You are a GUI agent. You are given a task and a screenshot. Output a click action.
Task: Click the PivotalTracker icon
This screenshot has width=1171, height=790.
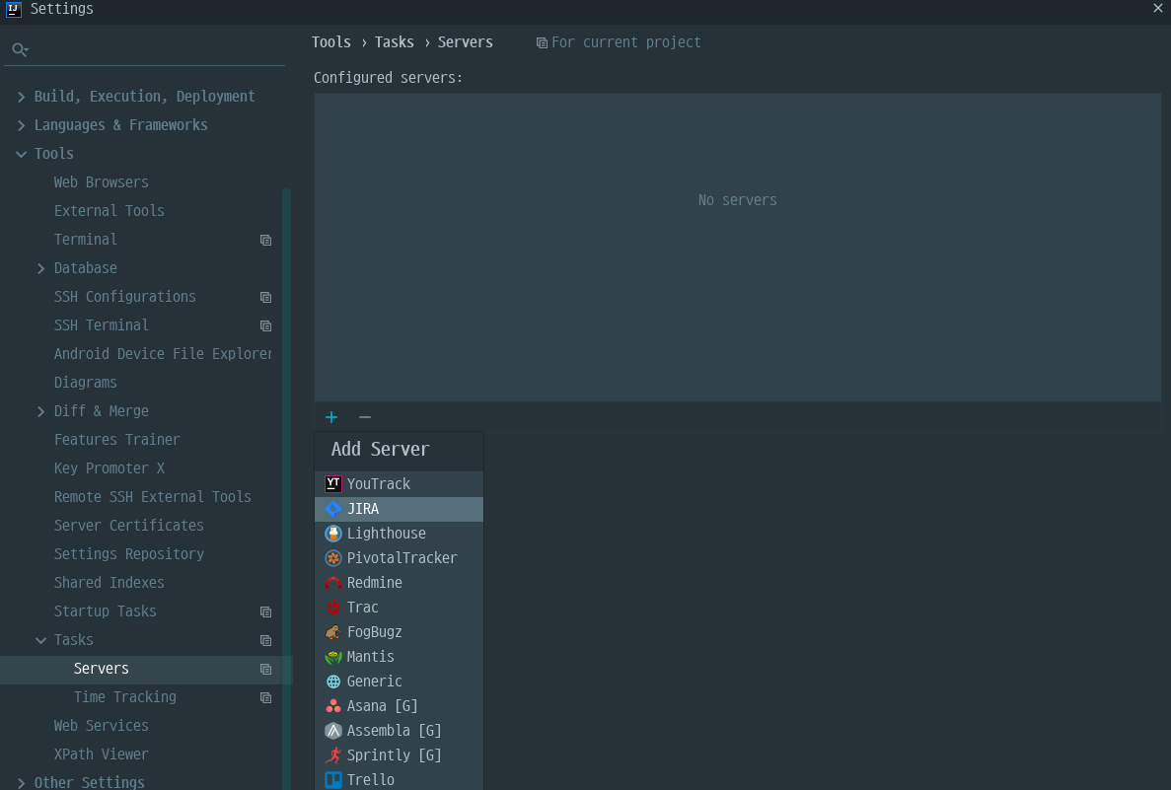coord(333,558)
